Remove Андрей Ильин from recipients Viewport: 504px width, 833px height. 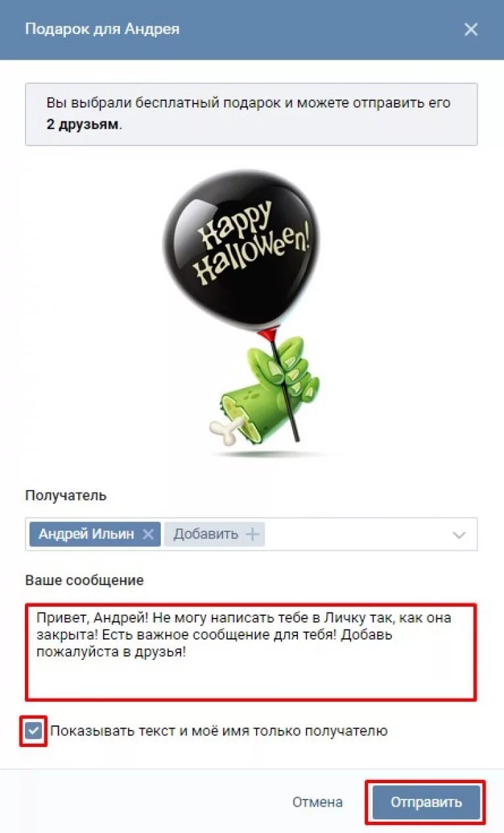tap(148, 534)
